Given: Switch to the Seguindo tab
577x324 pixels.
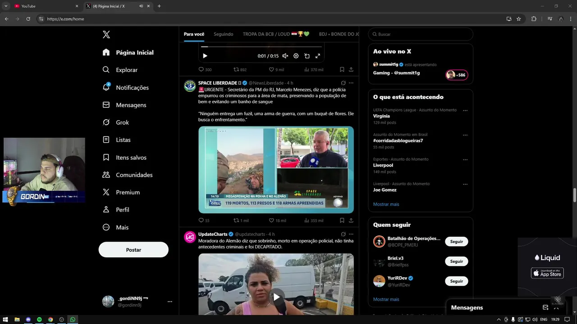Looking at the screenshot, I should coord(224,34).
